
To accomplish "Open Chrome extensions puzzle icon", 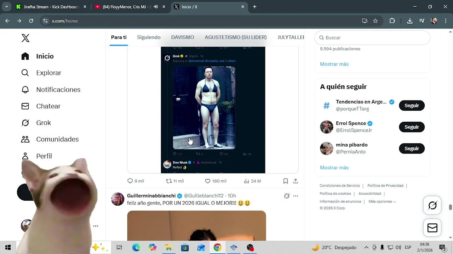I will pyautogui.click(x=392, y=21).
